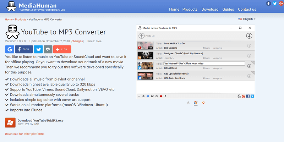Click the Desiigner "Panda" title text

pyautogui.click(x=183, y=54)
